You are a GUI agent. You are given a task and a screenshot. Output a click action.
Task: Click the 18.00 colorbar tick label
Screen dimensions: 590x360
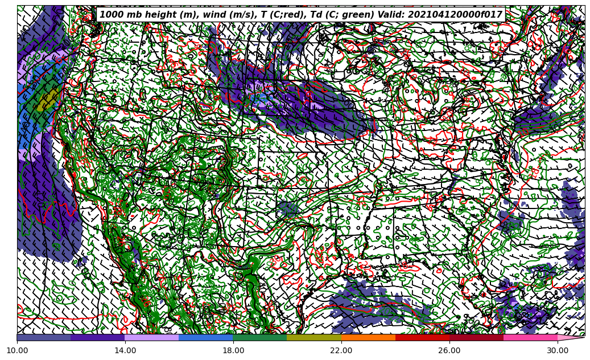(233, 350)
